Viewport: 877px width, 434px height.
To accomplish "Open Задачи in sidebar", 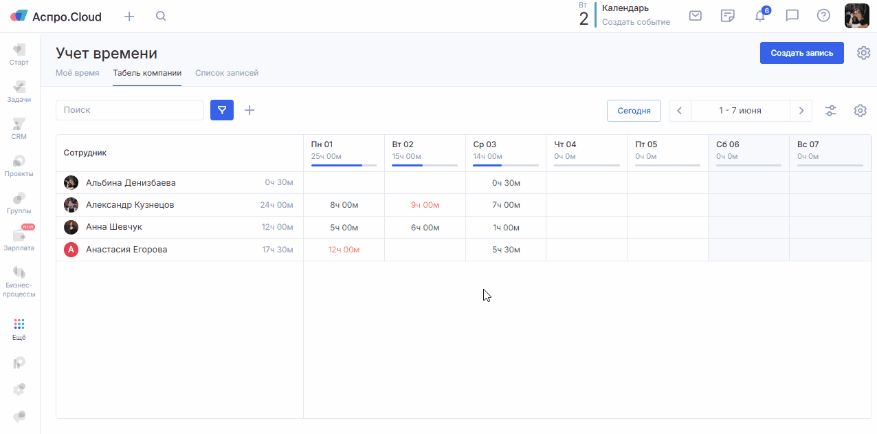I will [x=19, y=91].
